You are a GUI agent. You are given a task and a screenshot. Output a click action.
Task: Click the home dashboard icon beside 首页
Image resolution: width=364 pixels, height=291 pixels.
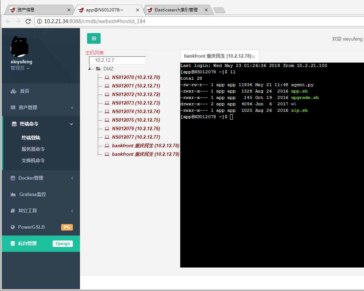tap(14, 91)
